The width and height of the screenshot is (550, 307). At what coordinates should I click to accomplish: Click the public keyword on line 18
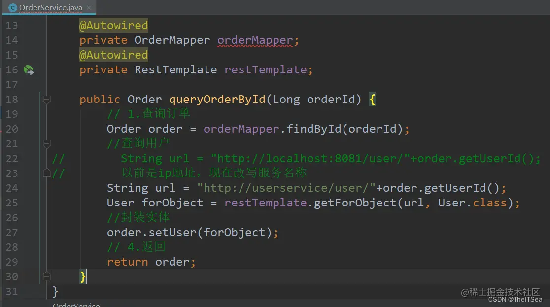(100, 100)
